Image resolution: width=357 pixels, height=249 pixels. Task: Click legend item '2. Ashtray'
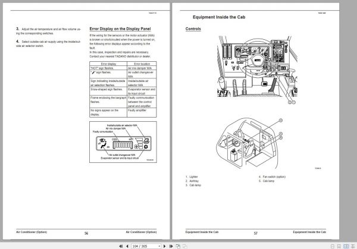pyautogui.click(x=192, y=181)
